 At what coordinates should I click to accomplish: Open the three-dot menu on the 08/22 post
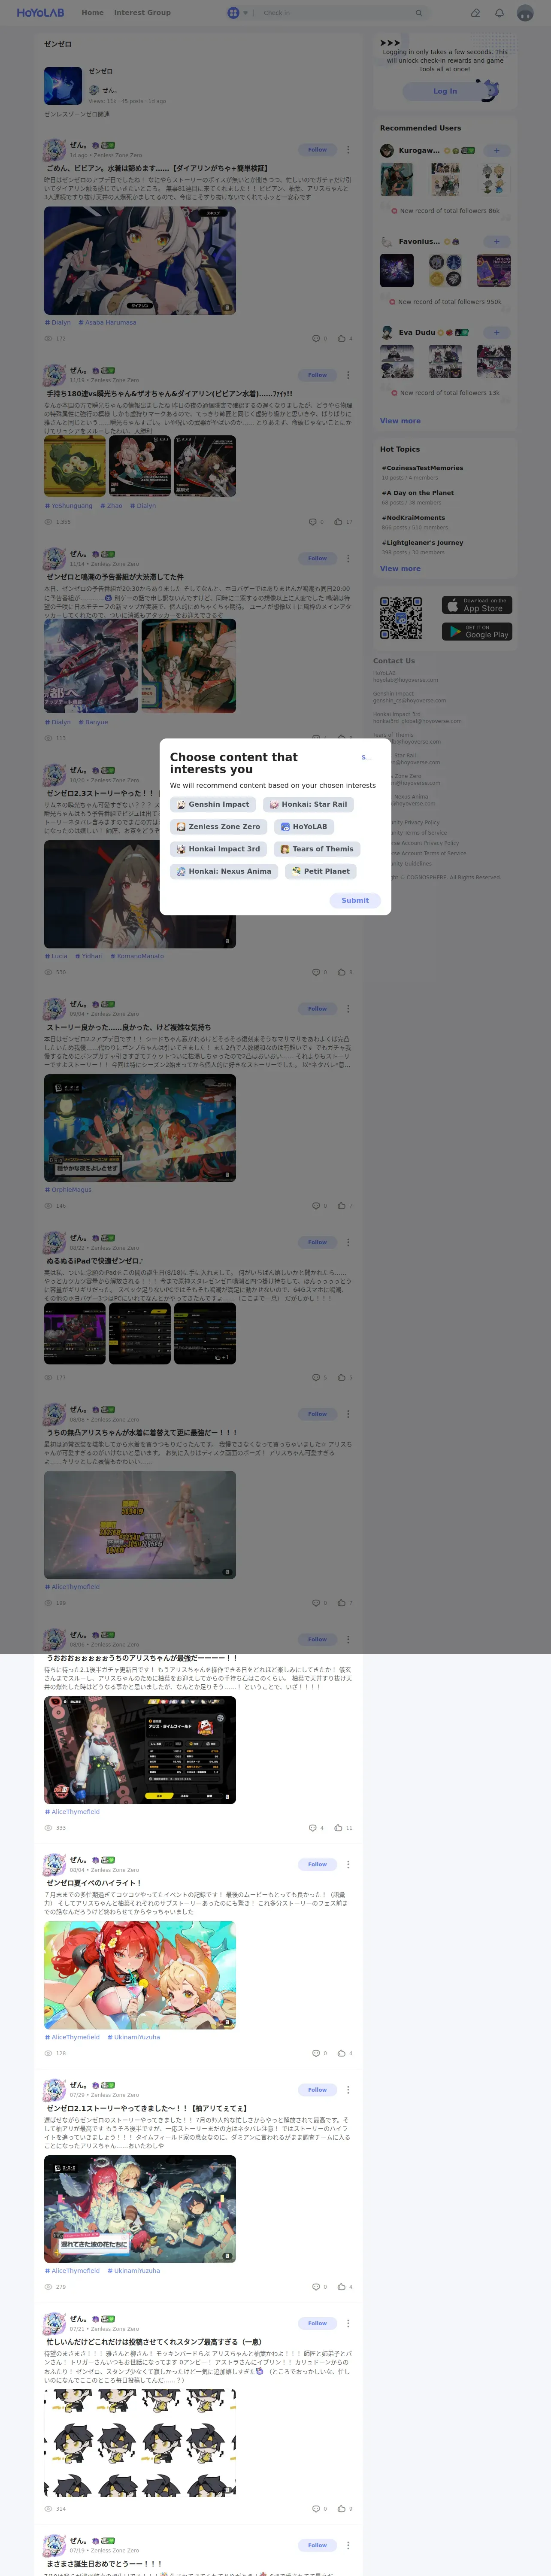click(x=348, y=1243)
